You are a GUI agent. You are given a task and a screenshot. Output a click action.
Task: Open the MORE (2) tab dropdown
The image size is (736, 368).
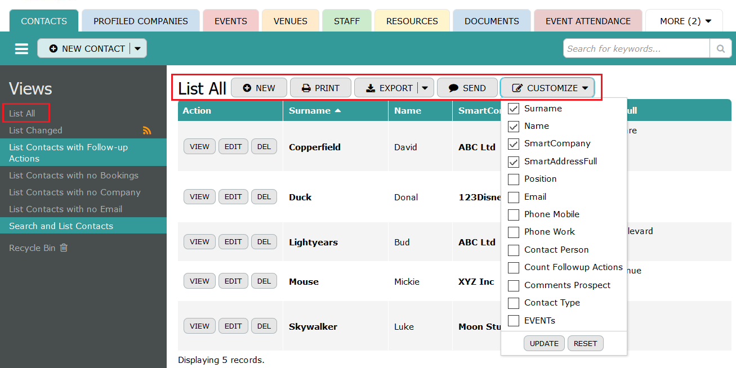click(685, 21)
